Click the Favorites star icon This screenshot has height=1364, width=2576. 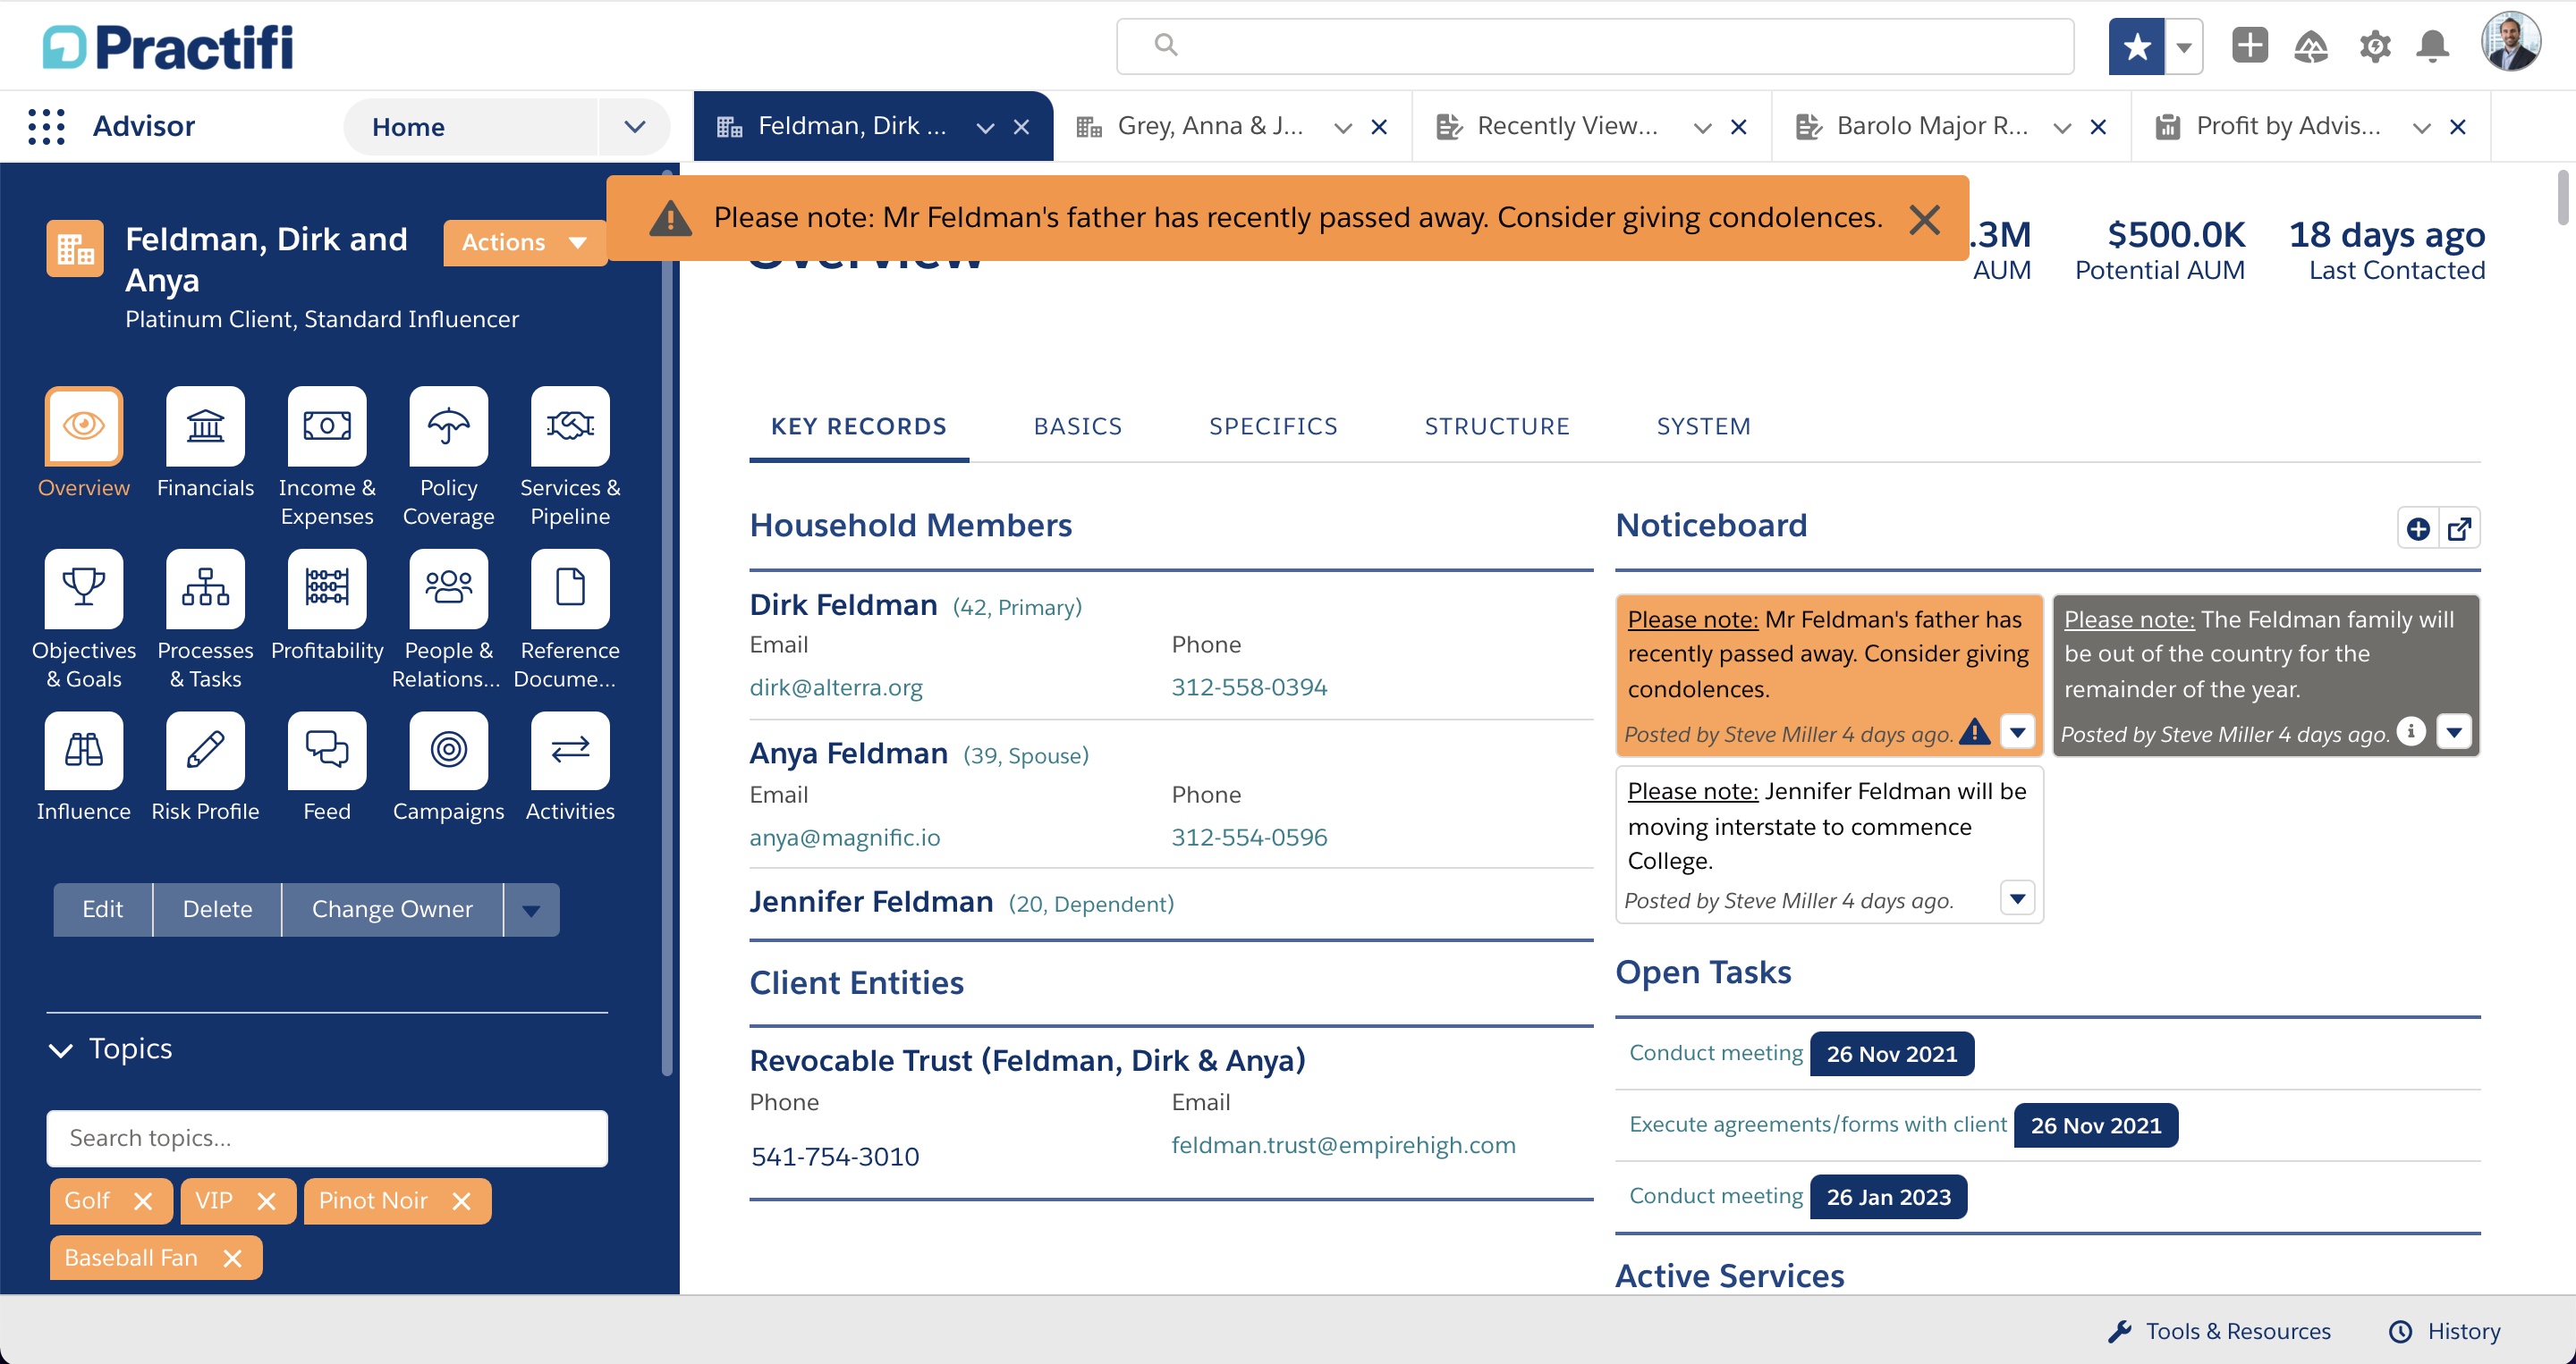point(2136,46)
